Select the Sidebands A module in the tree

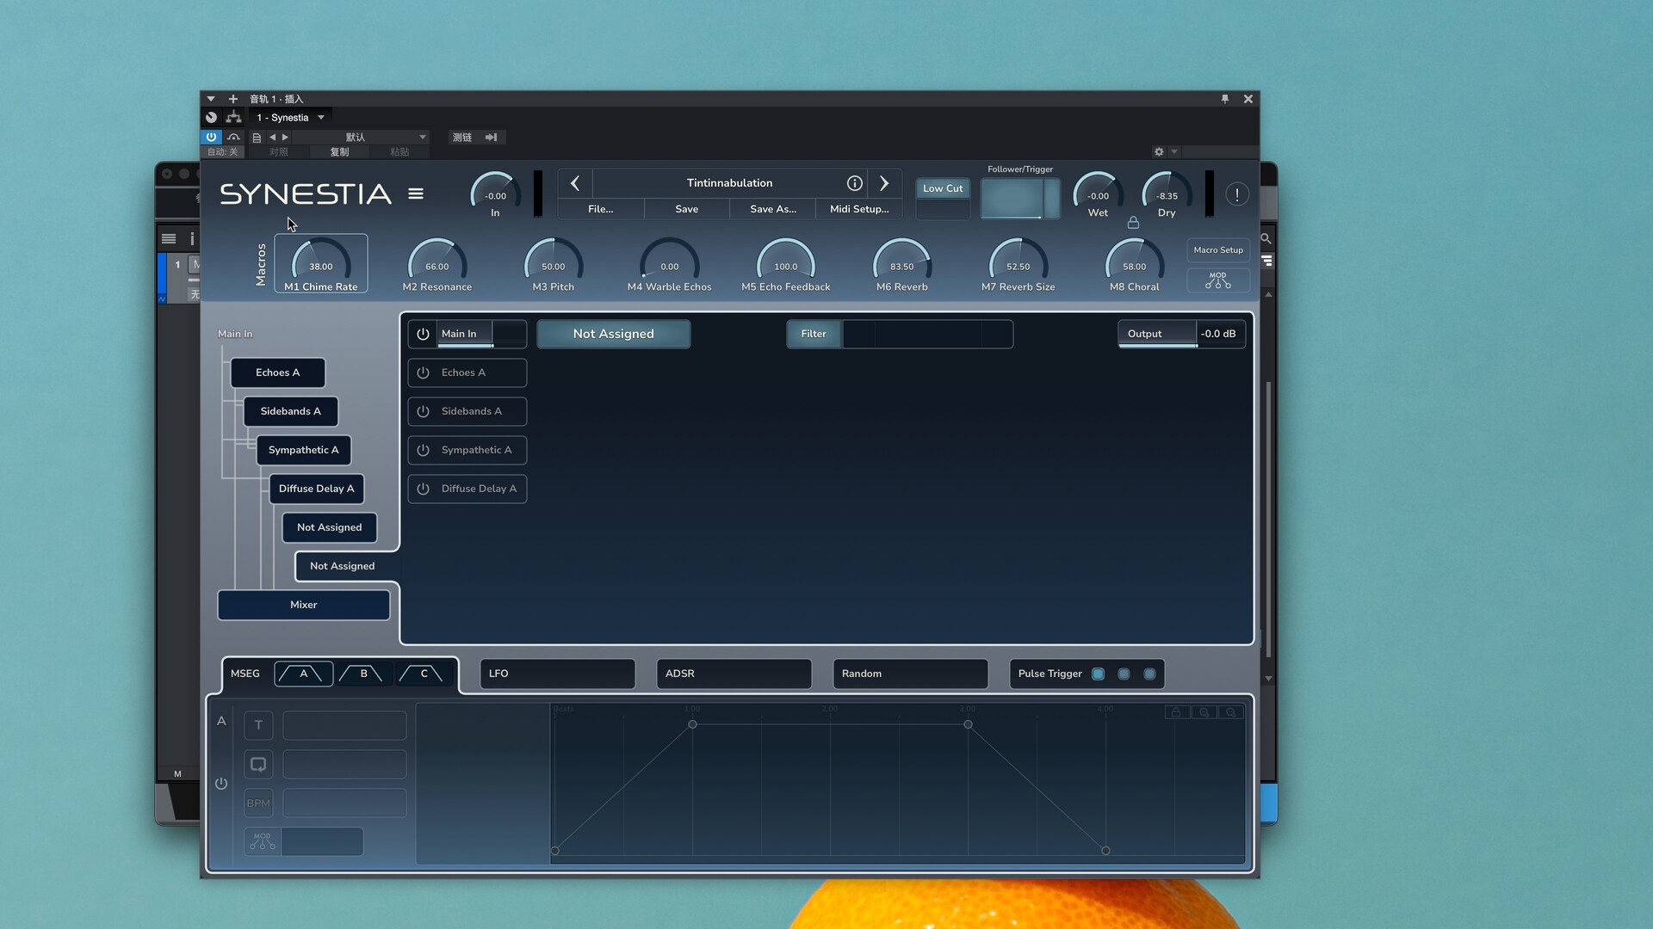pyautogui.click(x=291, y=411)
